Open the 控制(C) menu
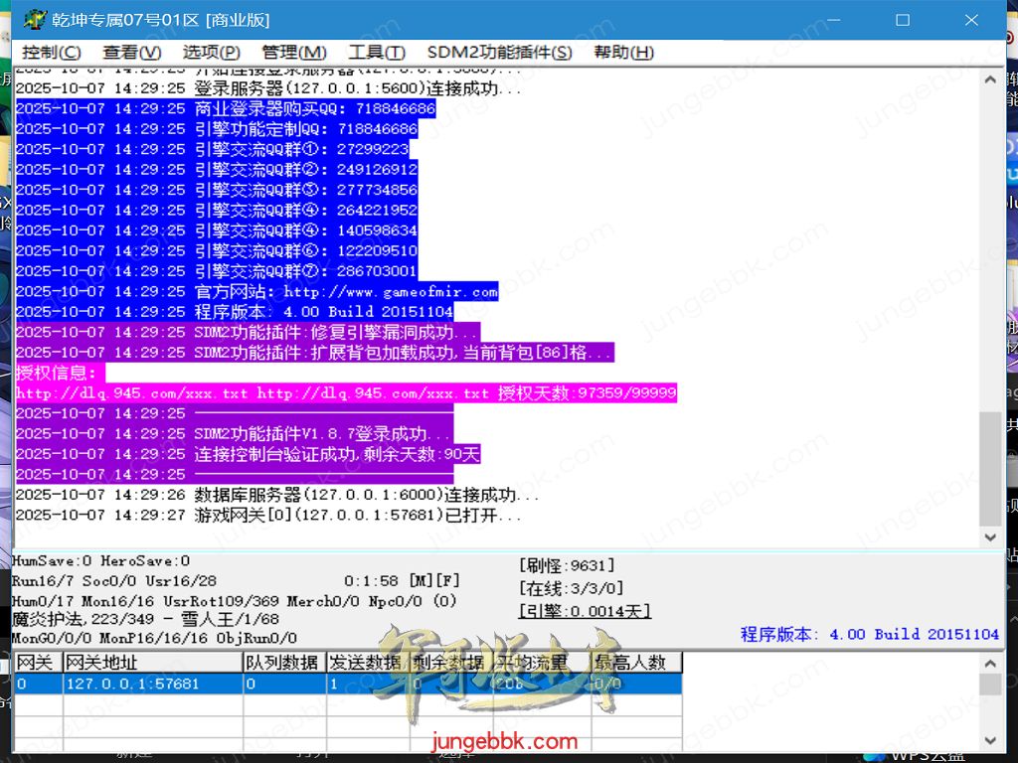The width and height of the screenshot is (1018, 763). [x=52, y=53]
